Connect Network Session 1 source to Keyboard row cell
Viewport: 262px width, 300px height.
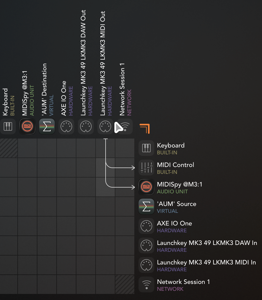point(125,148)
